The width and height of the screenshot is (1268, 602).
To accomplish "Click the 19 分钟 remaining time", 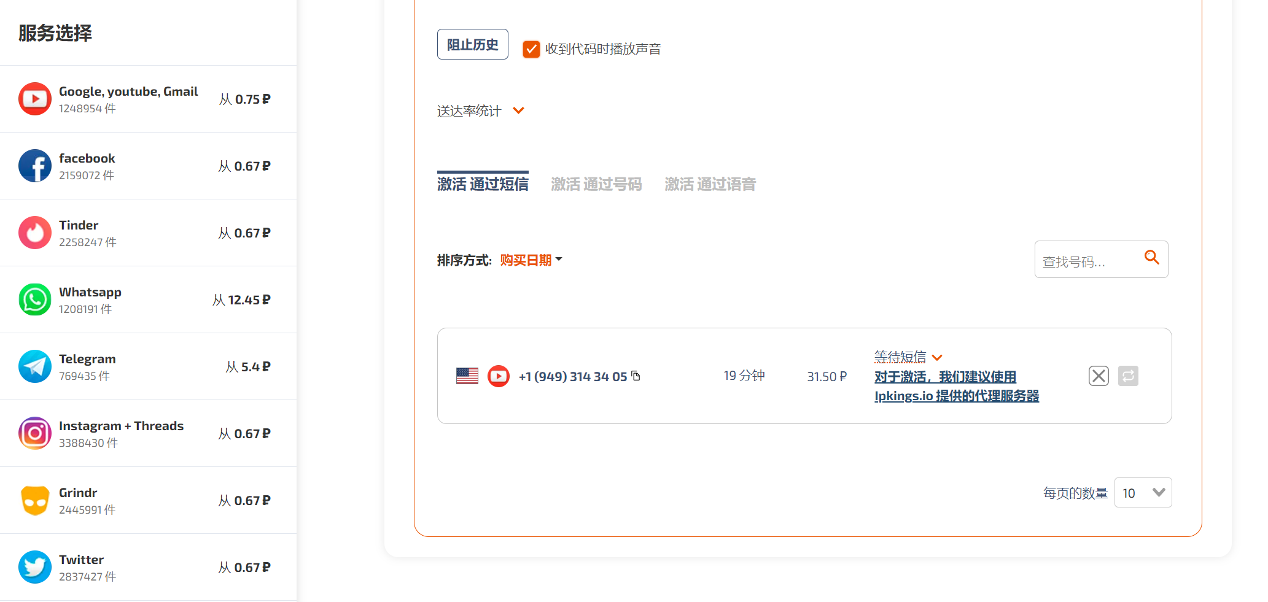I will pyautogui.click(x=744, y=376).
